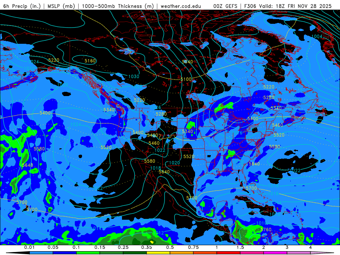The height and width of the screenshot is (255, 340).
Task: Click the 0.15 legend value
Action: (x=100, y=247)
